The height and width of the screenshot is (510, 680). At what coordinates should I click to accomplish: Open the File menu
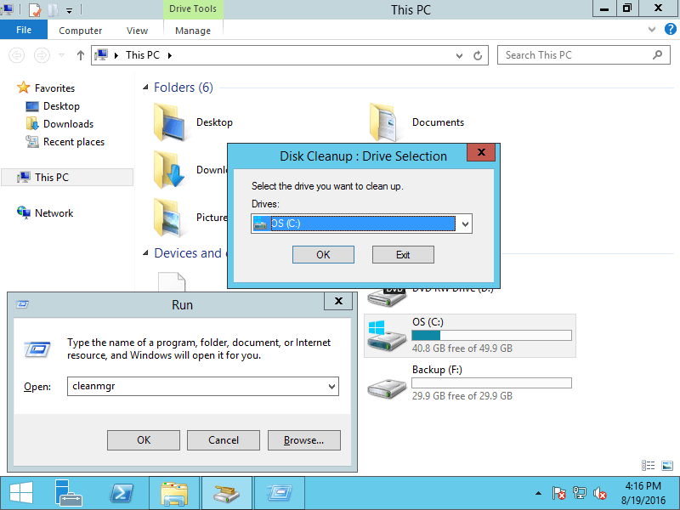coord(24,31)
